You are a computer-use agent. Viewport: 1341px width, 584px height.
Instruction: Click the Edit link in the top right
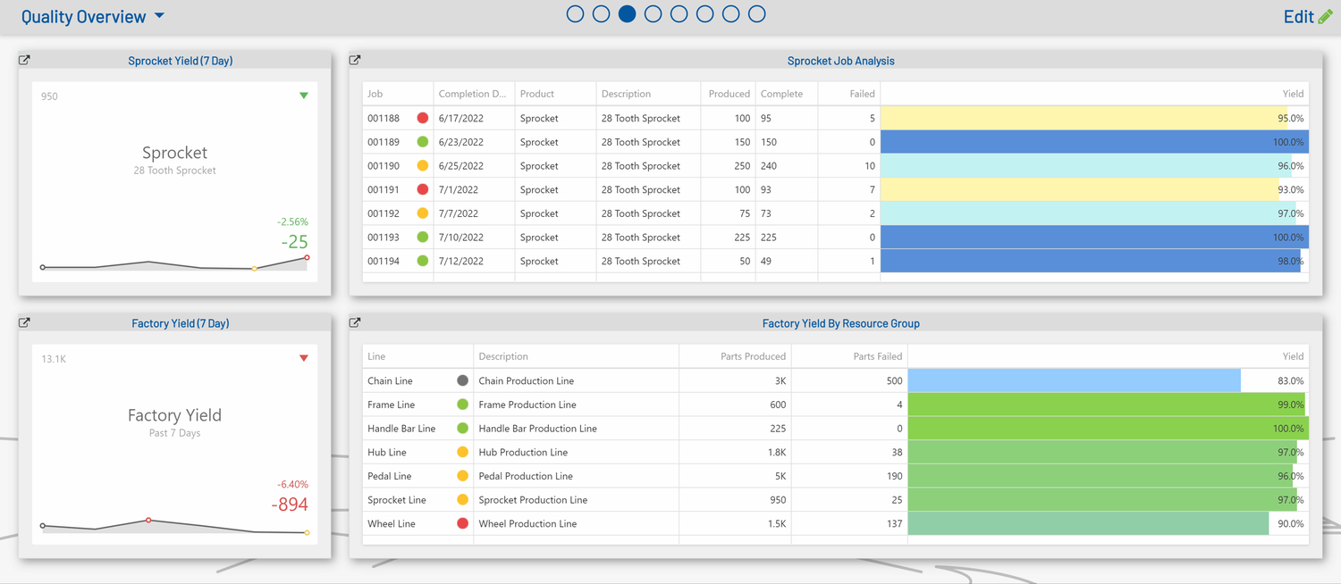[1299, 16]
